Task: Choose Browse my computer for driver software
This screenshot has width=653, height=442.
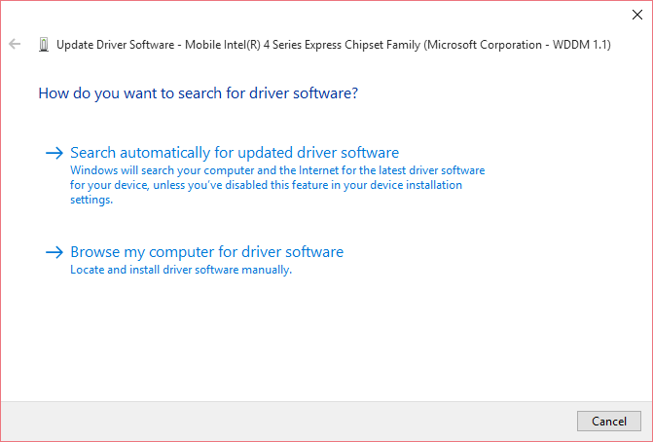Action: 206,251
